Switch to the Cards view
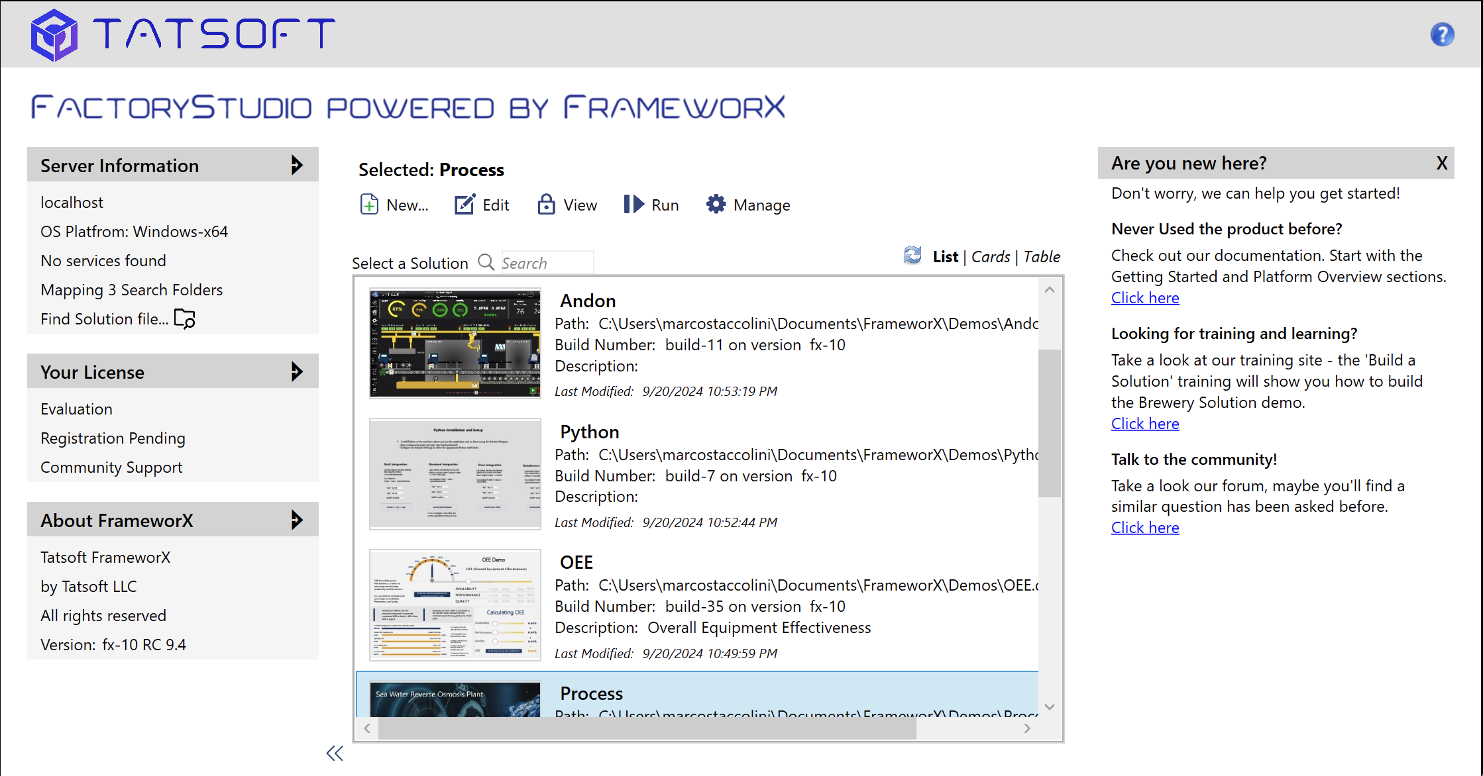The width and height of the screenshot is (1483, 776). 991,257
